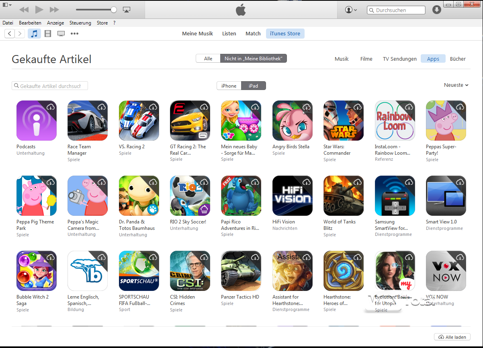Go back with the left arrow button
This screenshot has width=483, height=348.
click(10, 33)
